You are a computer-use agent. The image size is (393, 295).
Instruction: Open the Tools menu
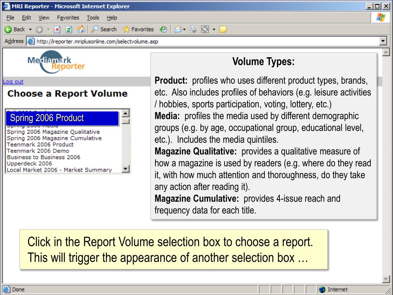(x=93, y=18)
